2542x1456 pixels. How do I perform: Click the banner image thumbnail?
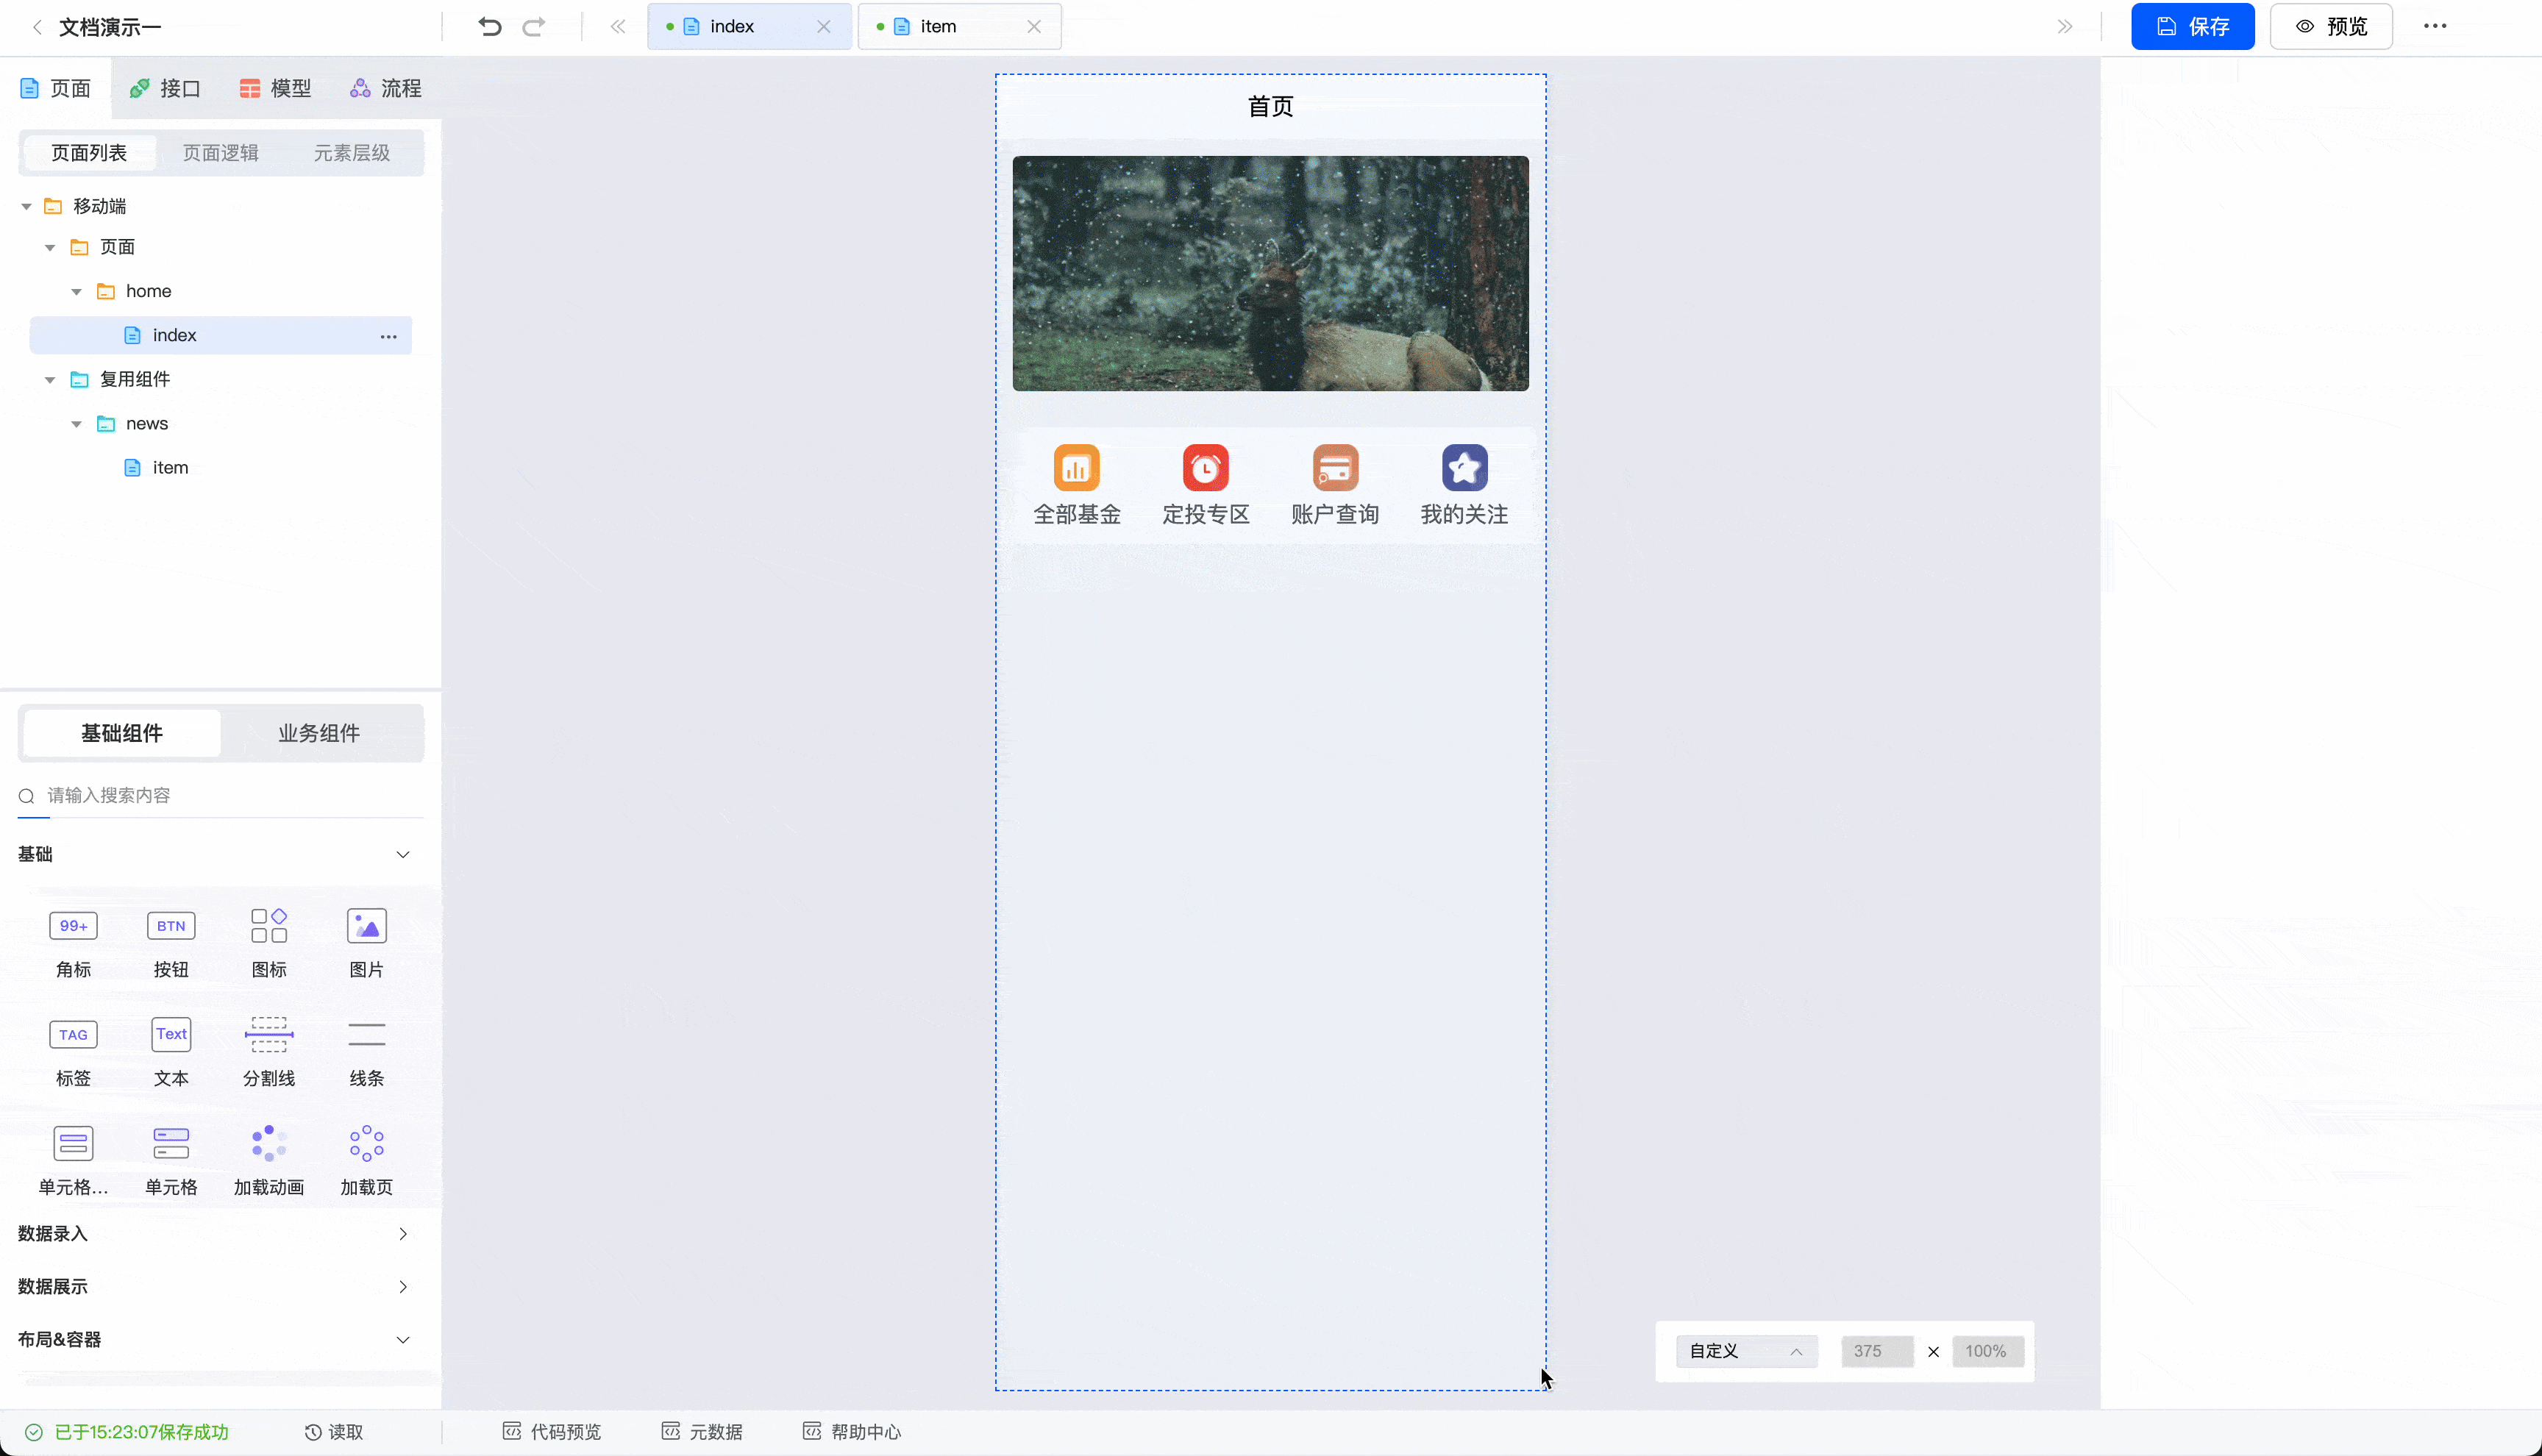[x=1270, y=271]
